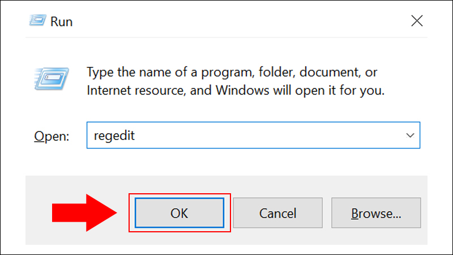Click the red highlight border around OK
Viewport: 453px width, 255px height.
point(180,194)
